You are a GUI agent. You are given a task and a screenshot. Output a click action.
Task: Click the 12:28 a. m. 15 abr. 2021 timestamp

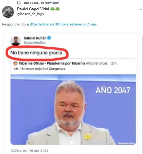29,151
